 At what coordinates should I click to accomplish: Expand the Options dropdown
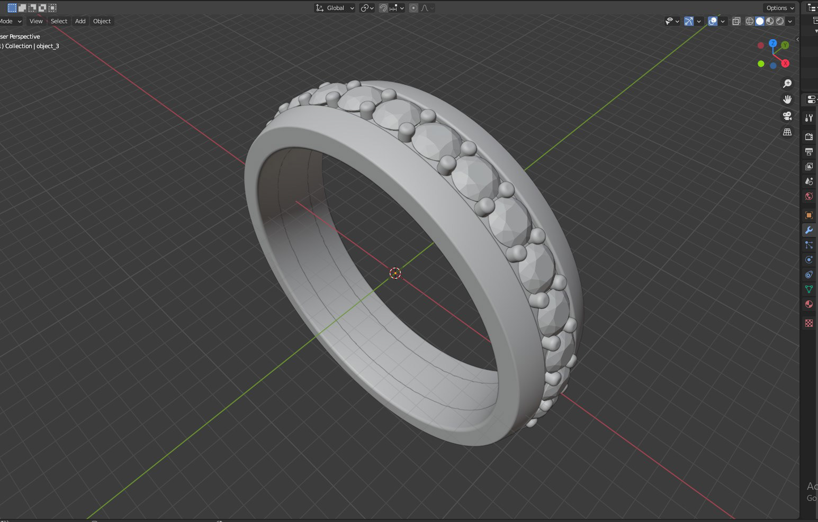[x=780, y=8]
